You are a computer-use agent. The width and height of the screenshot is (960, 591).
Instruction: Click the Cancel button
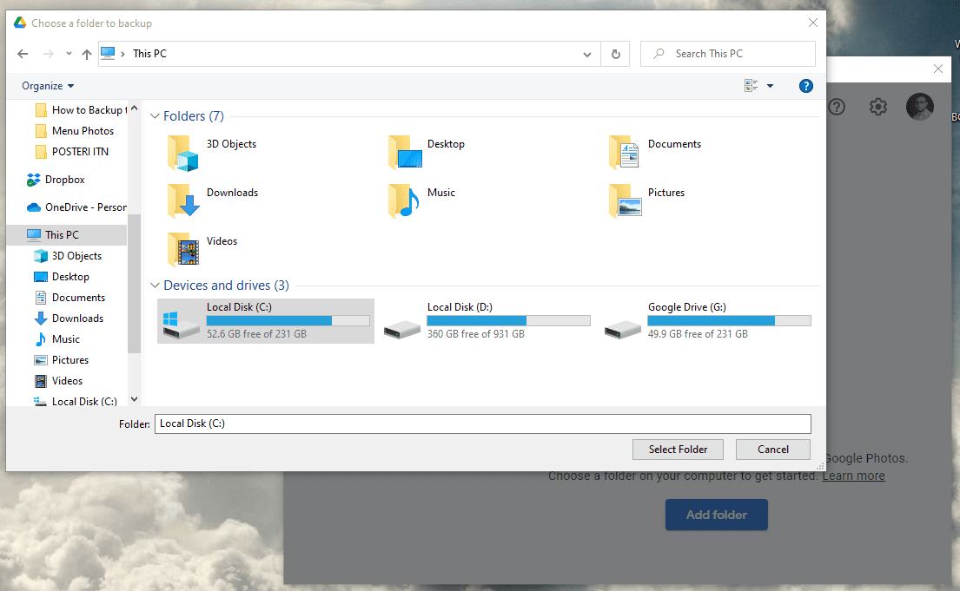tap(772, 450)
